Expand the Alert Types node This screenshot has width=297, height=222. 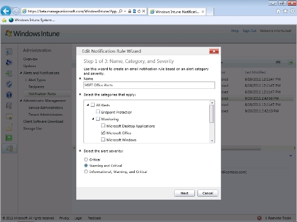(26, 80)
